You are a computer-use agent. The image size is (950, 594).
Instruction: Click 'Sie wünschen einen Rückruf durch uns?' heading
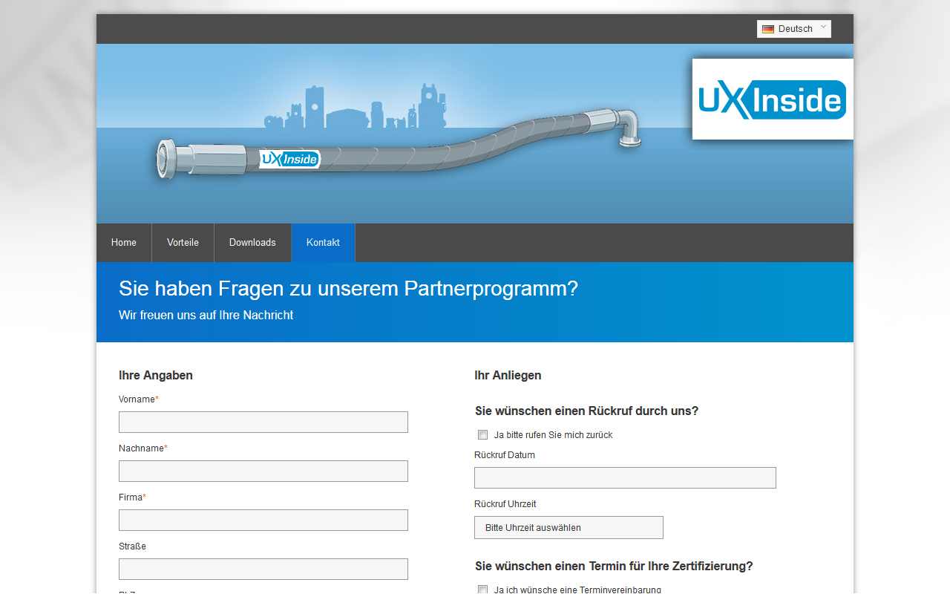(586, 411)
